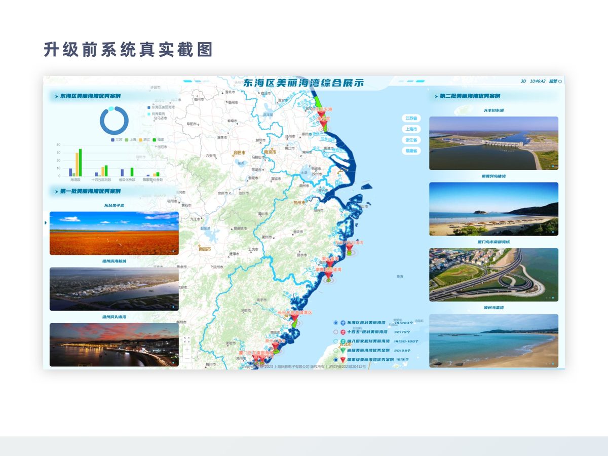
Task: Click the fullscreen map icon
Action: (187, 339)
